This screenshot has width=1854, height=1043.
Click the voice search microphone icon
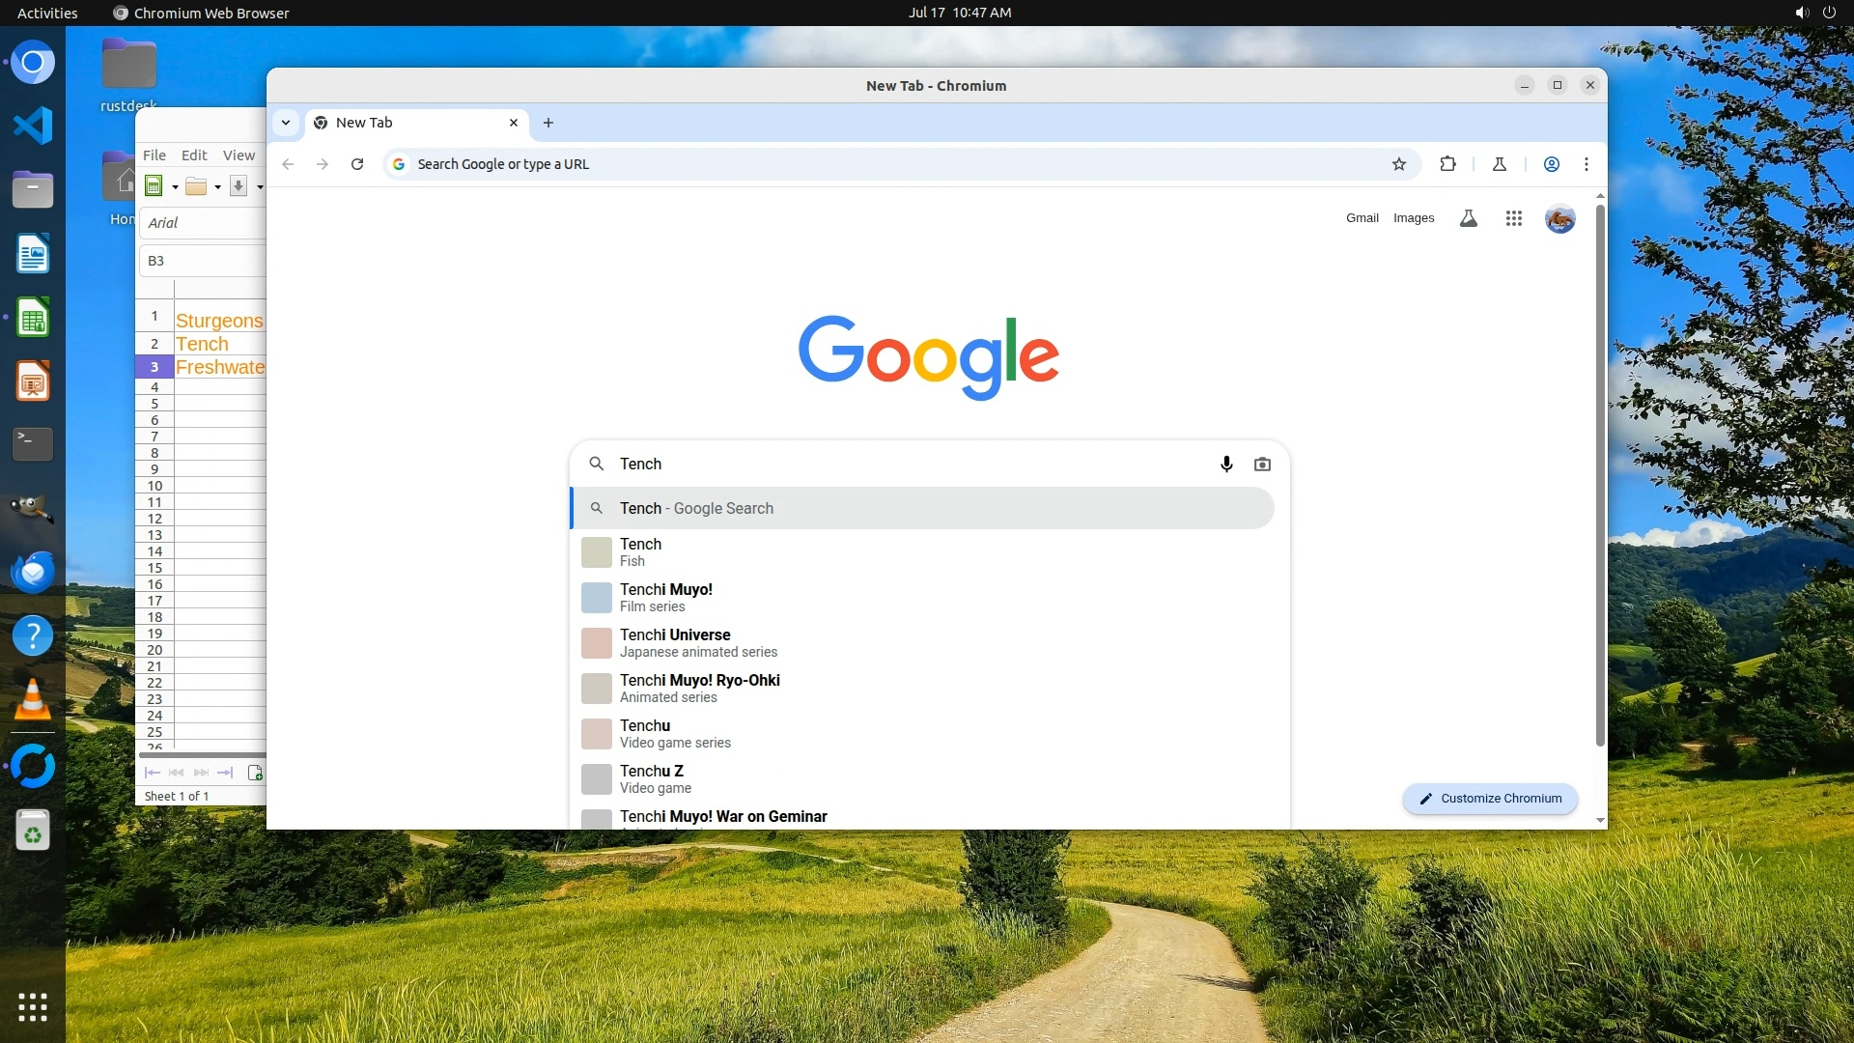1226,465
